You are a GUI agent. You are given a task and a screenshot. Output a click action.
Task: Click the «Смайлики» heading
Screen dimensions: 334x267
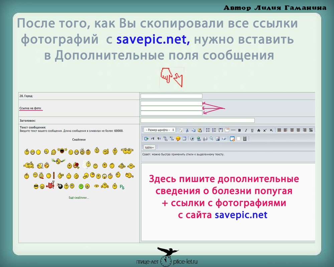click(x=79, y=140)
